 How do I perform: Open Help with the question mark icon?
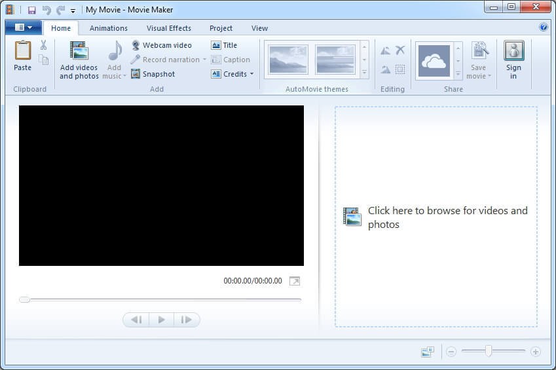click(x=544, y=27)
